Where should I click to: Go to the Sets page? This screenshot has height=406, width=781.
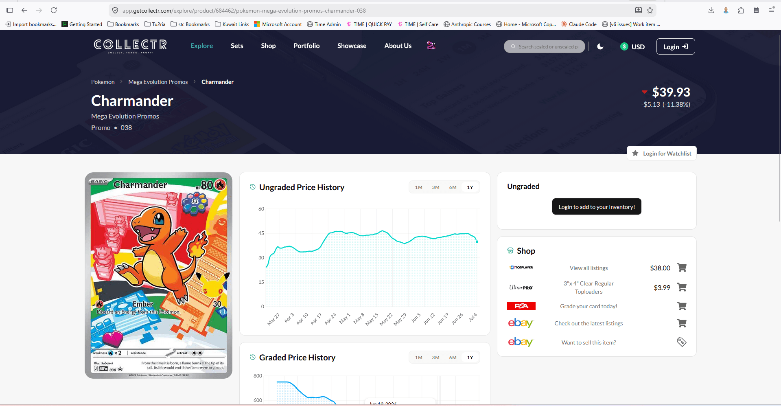coord(237,46)
